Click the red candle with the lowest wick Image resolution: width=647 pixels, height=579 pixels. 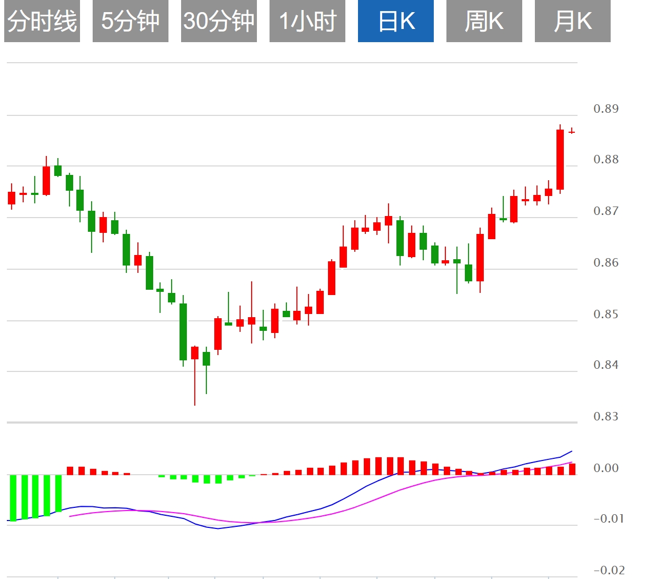pyautogui.click(x=195, y=353)
